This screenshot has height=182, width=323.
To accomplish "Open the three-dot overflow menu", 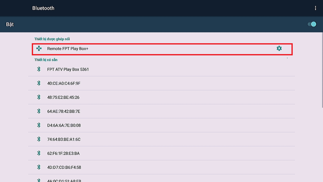I will tap(315, 8).
